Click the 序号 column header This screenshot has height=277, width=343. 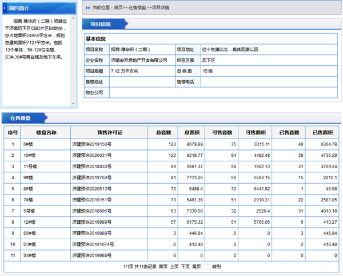click(x=13, y=132)
